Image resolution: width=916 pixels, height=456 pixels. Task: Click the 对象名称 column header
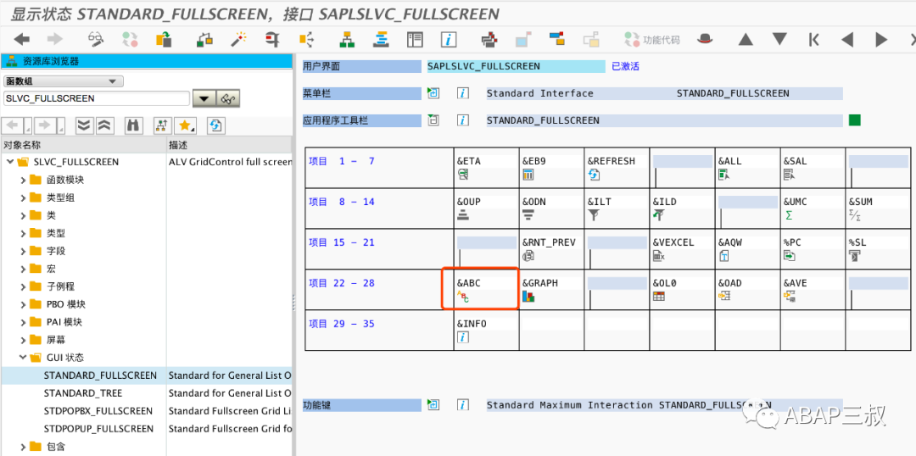coord(83,145)
